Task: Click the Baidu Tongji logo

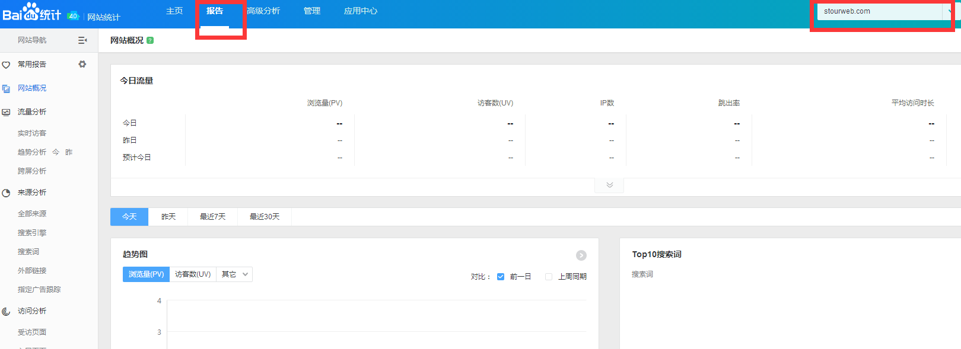Action: pyautogui.click(x=32, y=12)
